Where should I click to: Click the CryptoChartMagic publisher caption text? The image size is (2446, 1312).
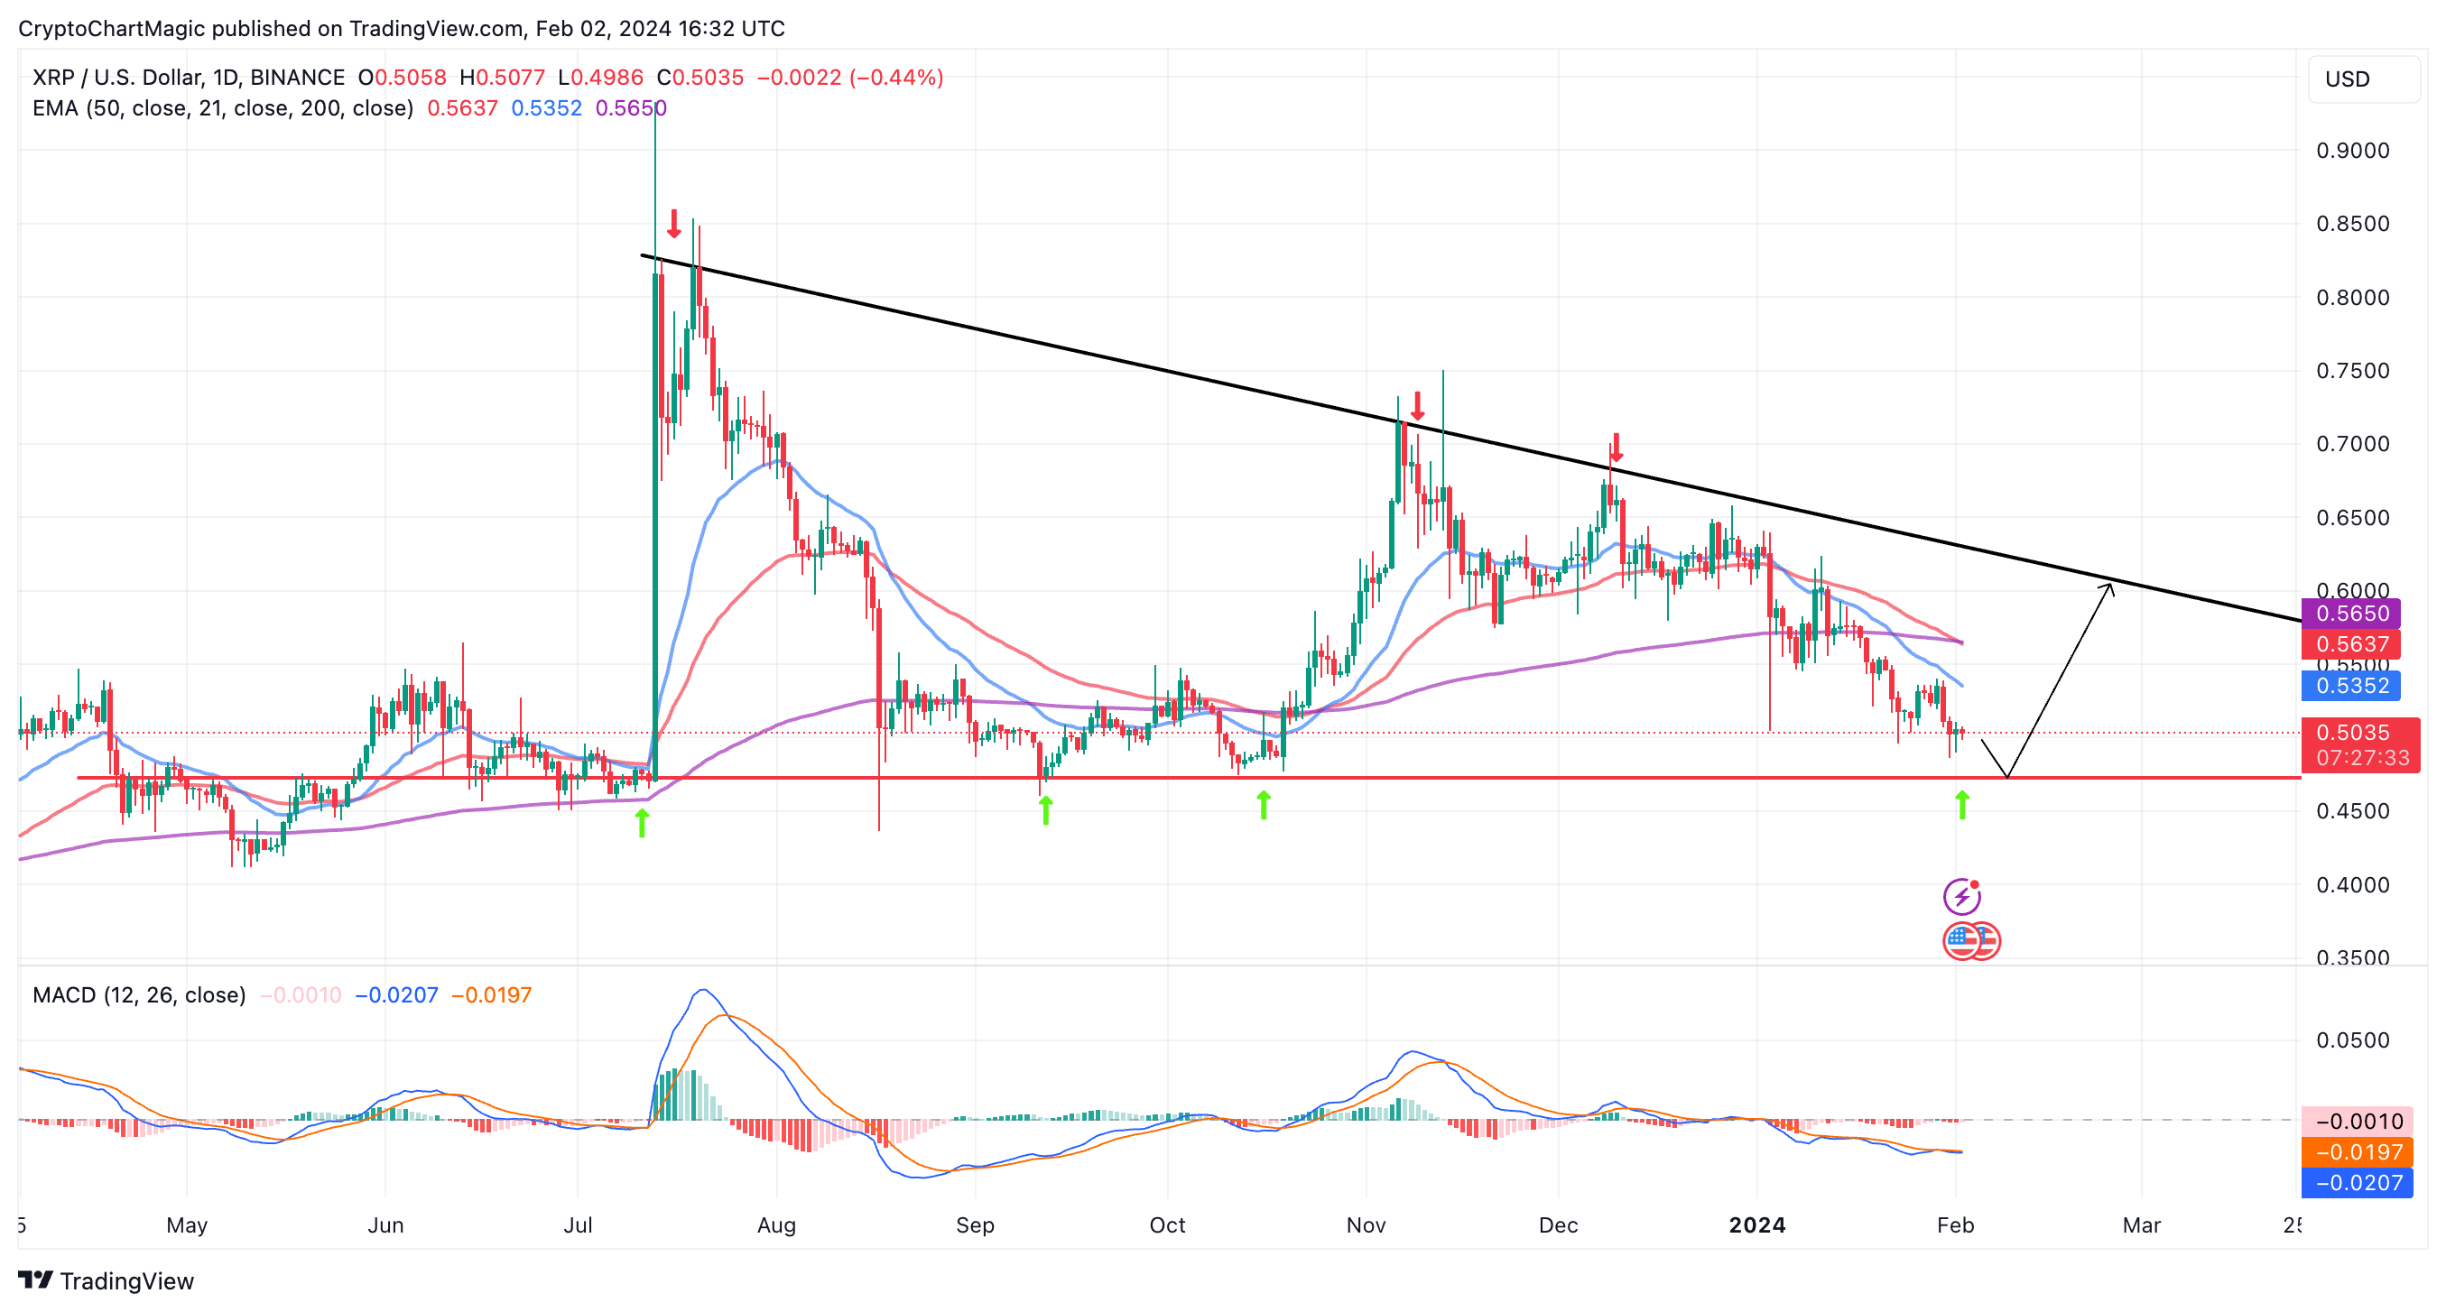point(402,29)
